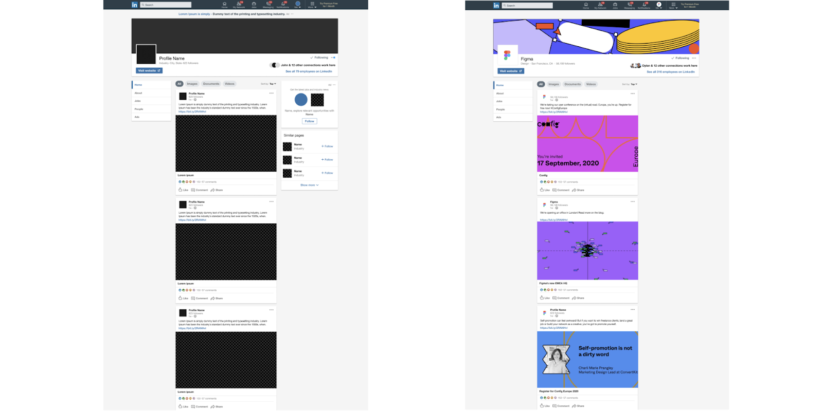Image resolution: width=823 pixels, height=411 pixels.
Task: Expand Show more under Similar pages
Action: (309, 185)
